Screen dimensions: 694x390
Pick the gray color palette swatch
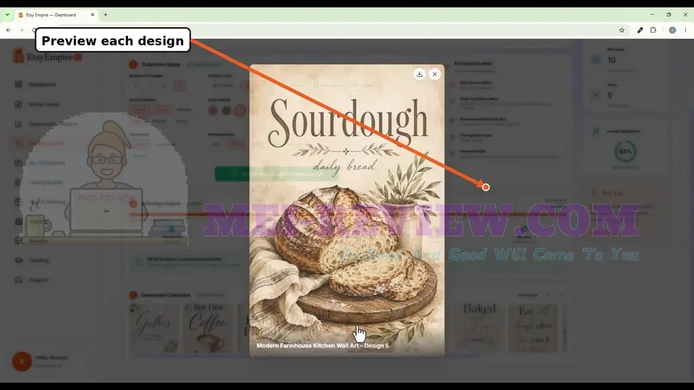[226, 110]
